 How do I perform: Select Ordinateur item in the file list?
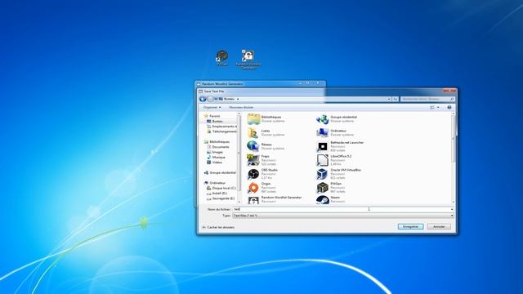[335, 132]
